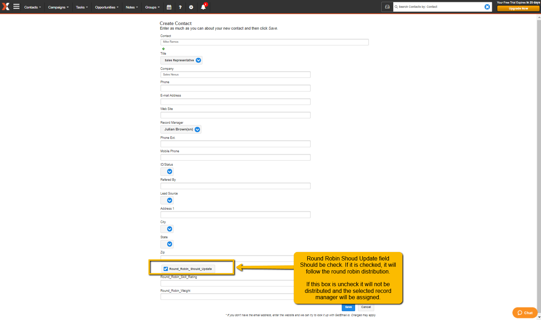Open the settings gear icon

191,7
